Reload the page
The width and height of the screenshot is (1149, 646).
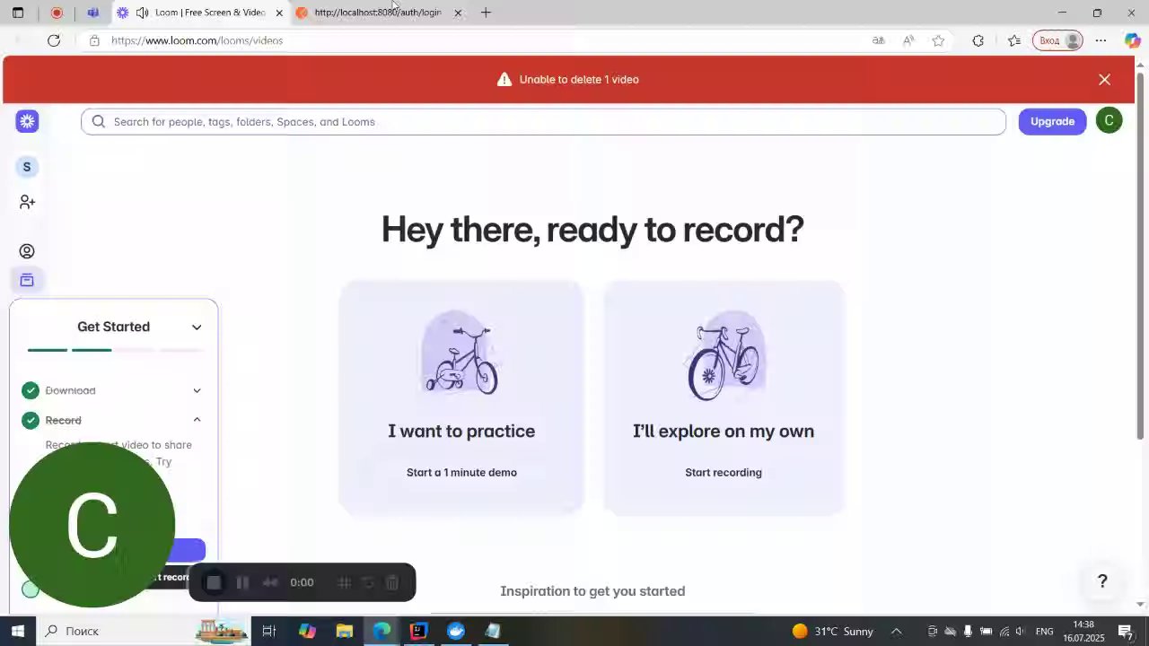[x=54, y=40]
